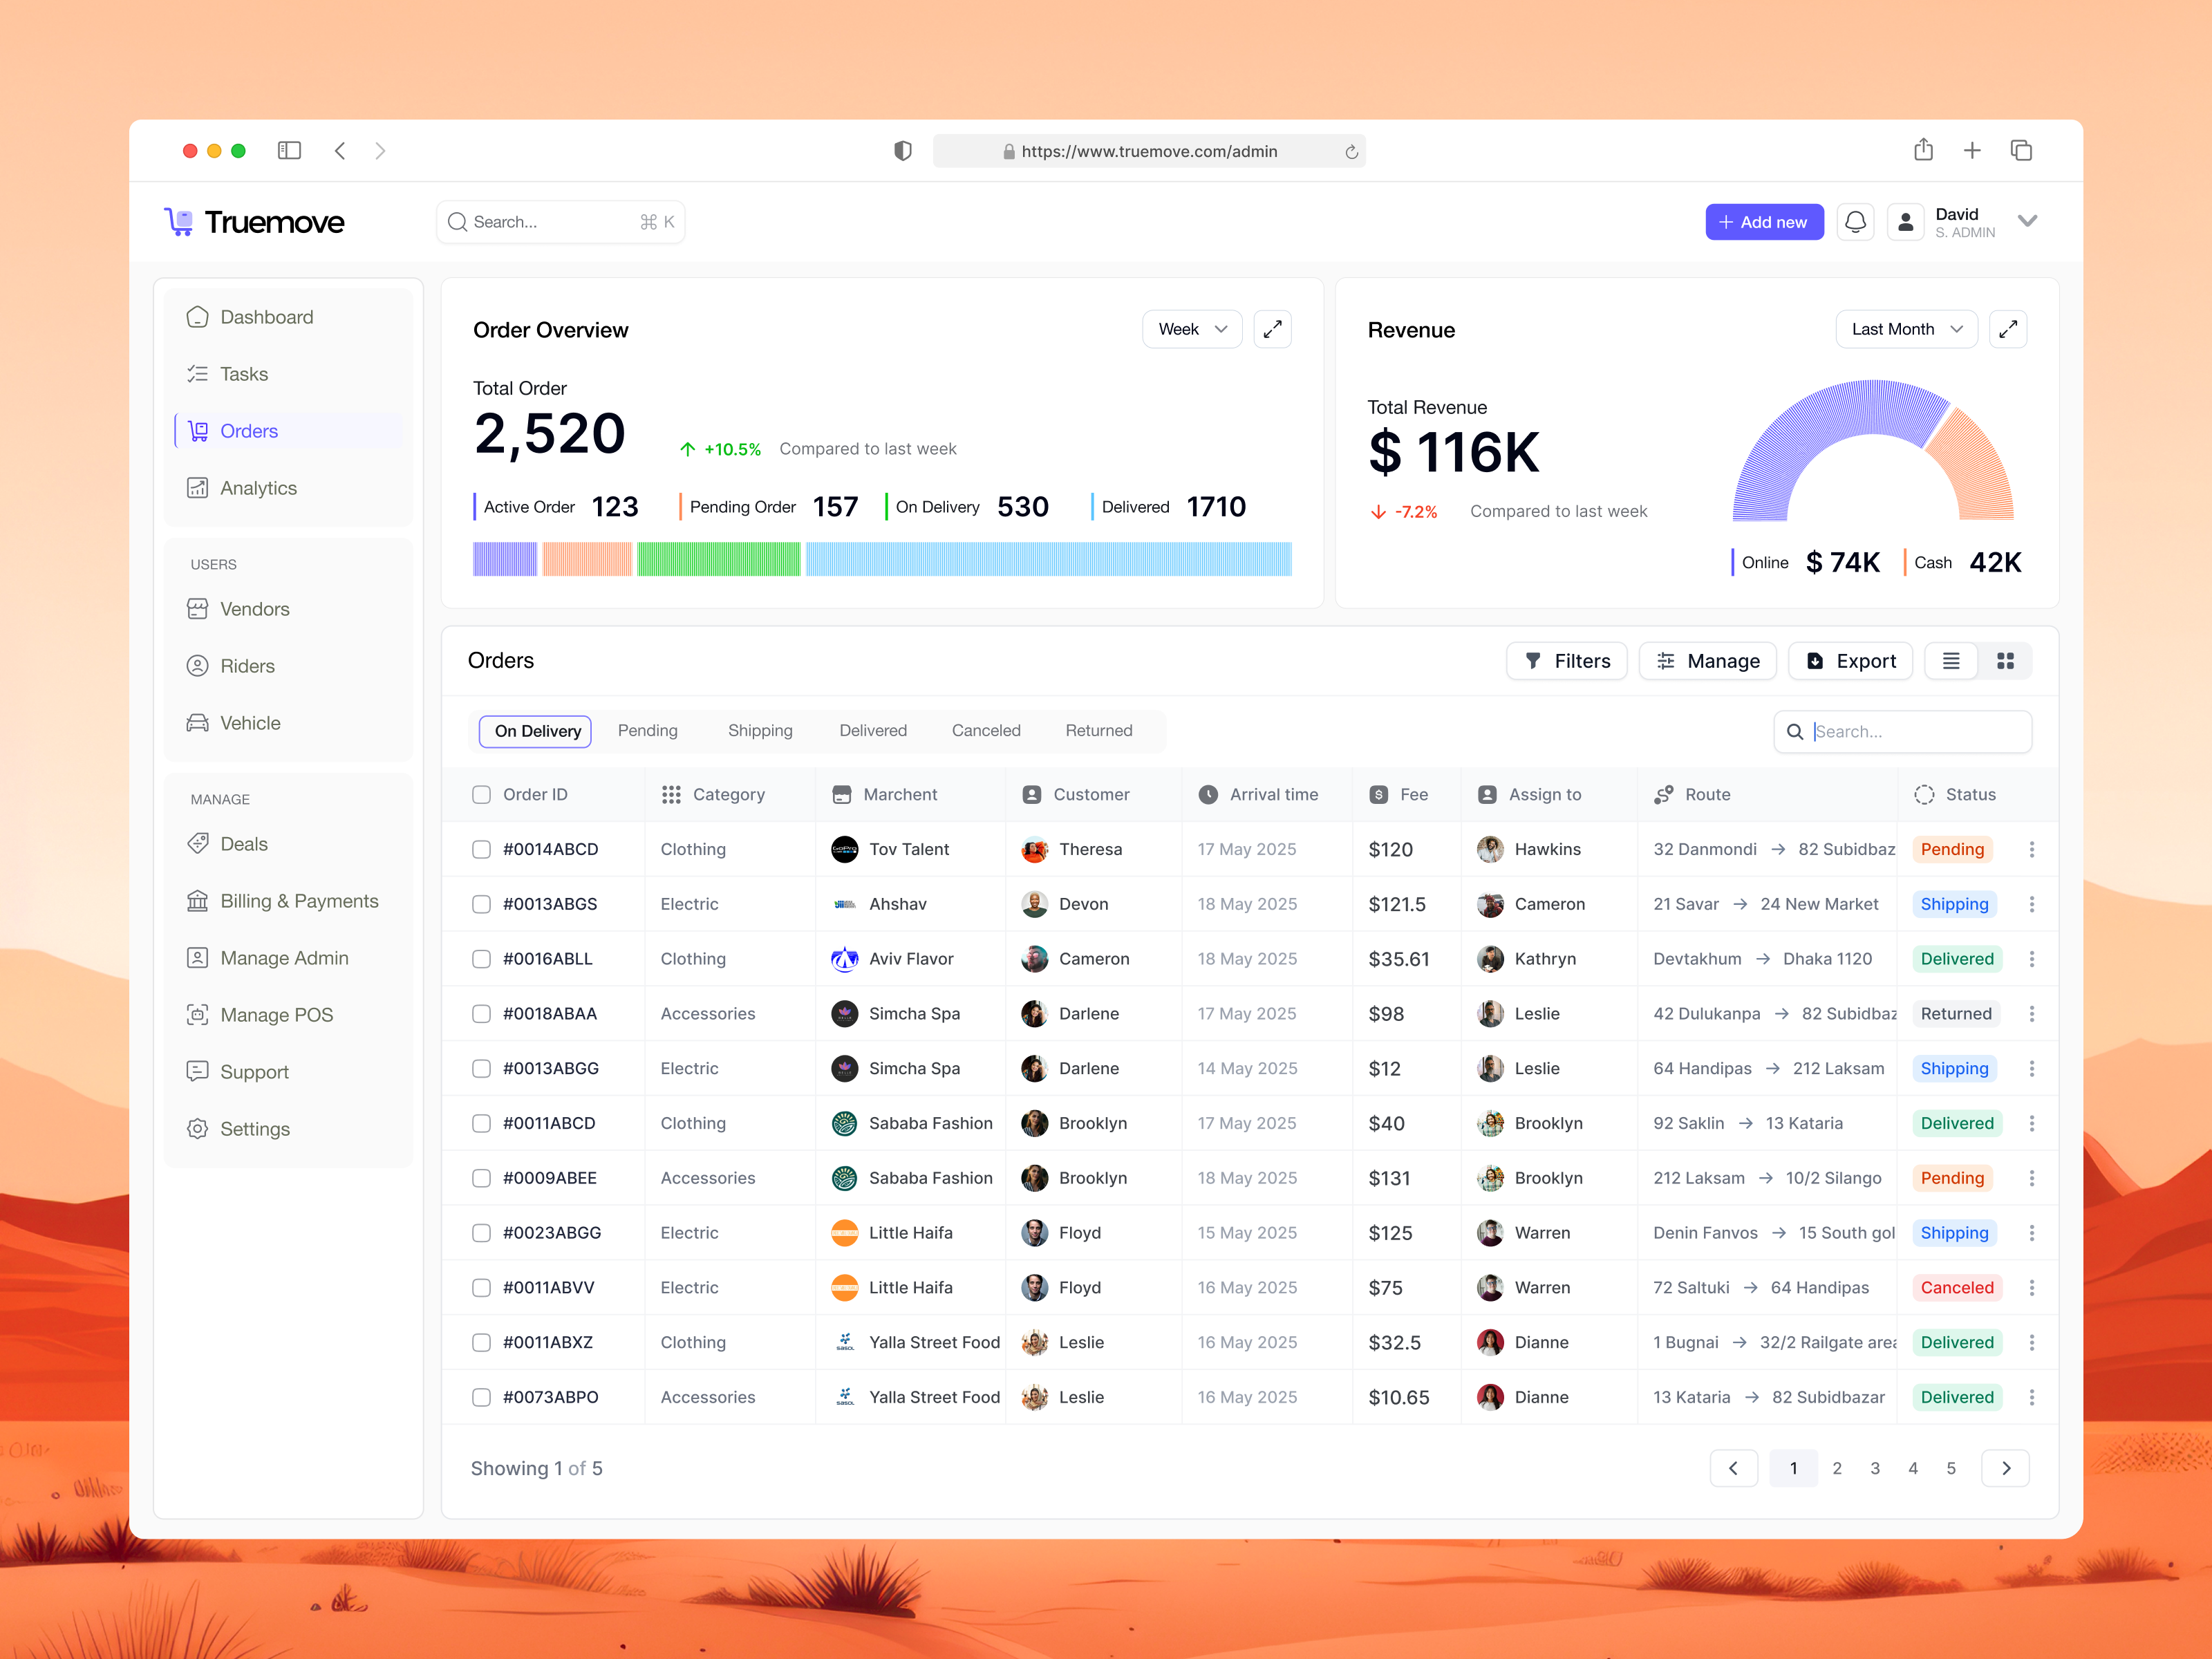Select the Analytics icon in sidebar
Screen dimensions: 2212x1659
click(x=198, y=487)
